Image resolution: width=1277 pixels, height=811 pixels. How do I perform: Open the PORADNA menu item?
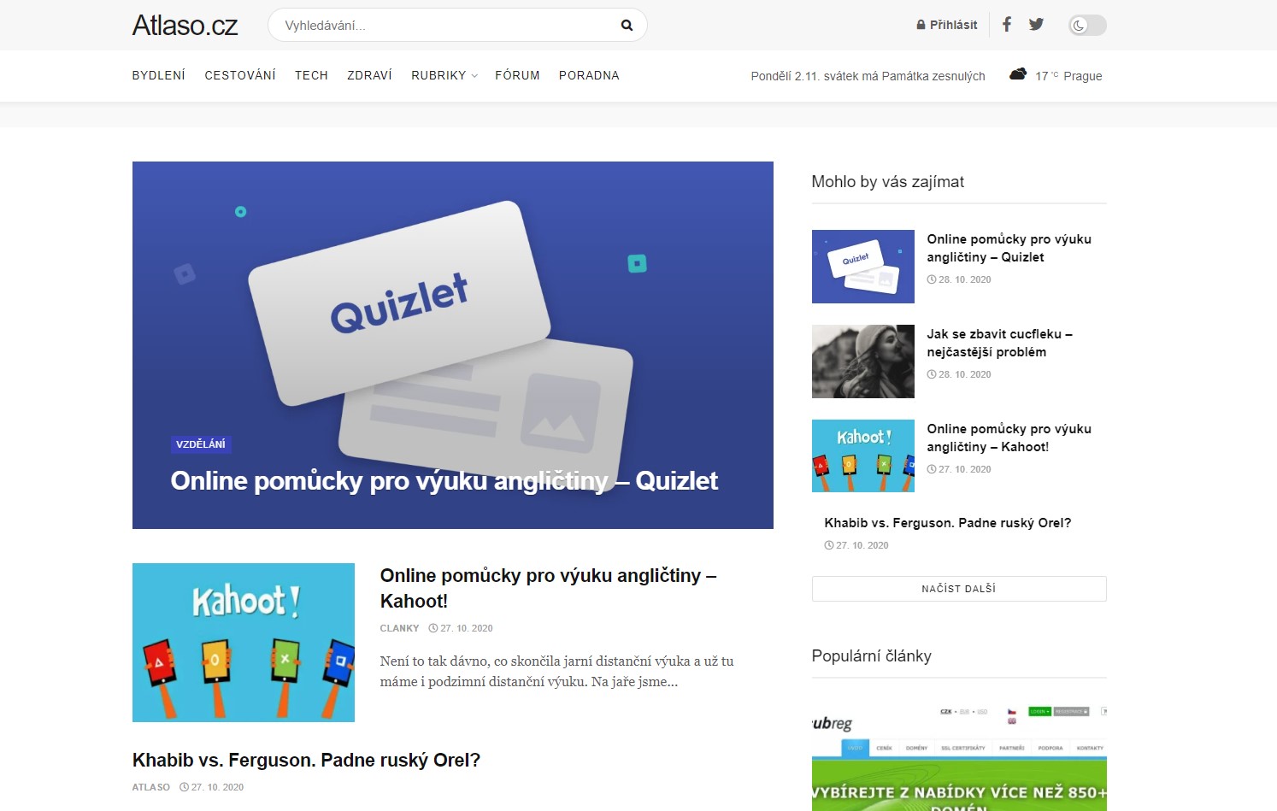(x=589, y=75)
